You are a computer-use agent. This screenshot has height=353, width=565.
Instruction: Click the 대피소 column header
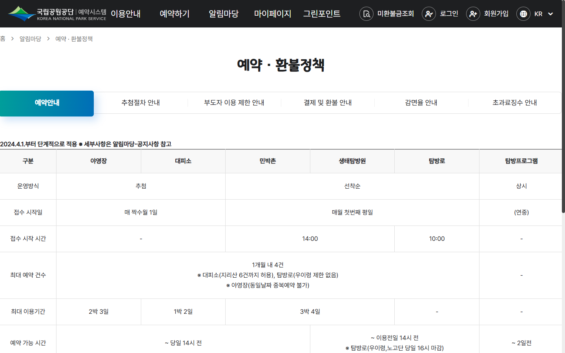(183, 161)
